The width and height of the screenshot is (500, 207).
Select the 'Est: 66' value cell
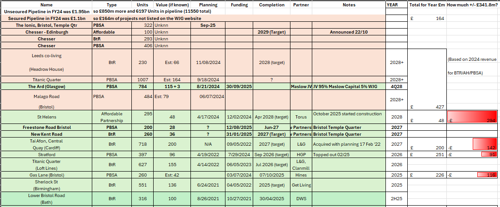(172, 63)
